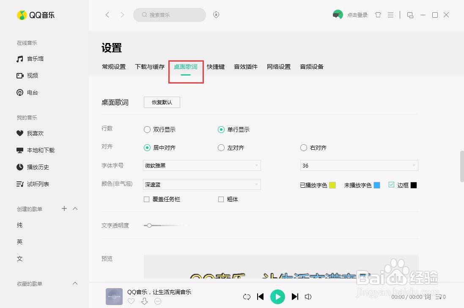The image size is (464, 308).
Task: Open the 深邃蓝 color dropdown
Action: tap(201, 184)
